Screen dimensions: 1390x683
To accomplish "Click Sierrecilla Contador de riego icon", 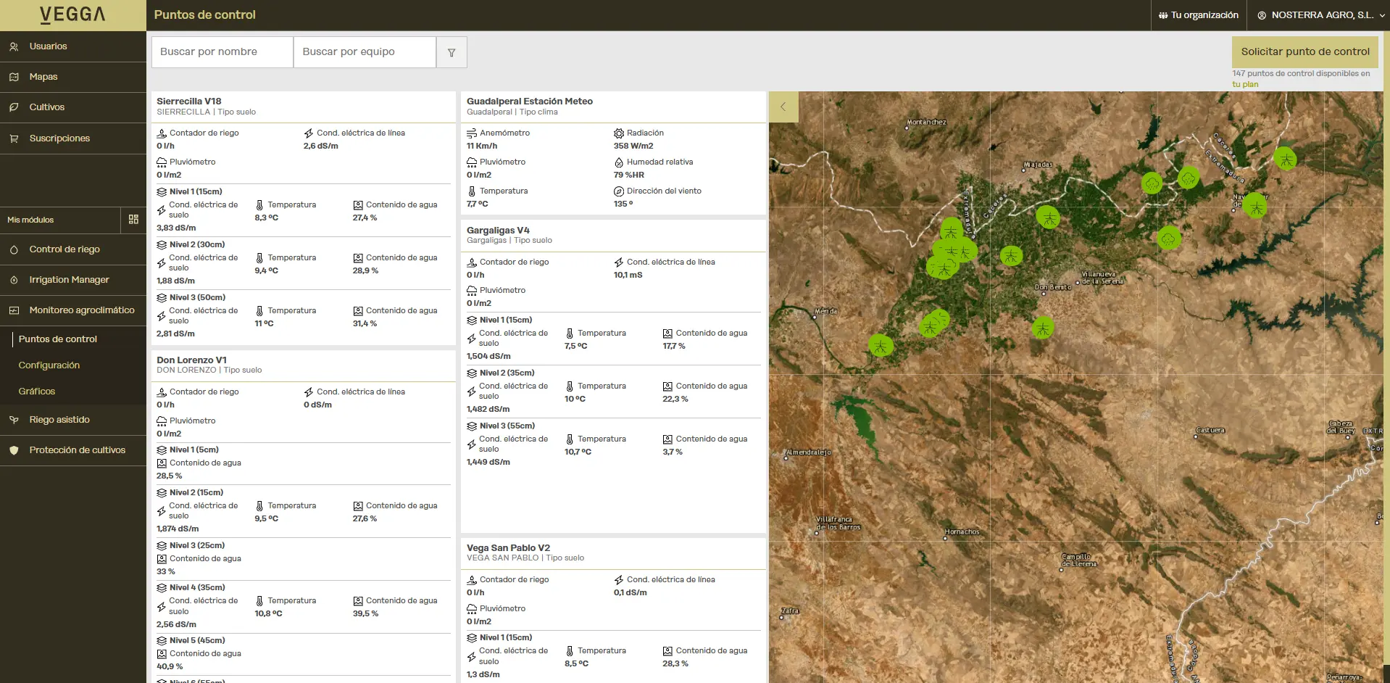I will point(162,133).
